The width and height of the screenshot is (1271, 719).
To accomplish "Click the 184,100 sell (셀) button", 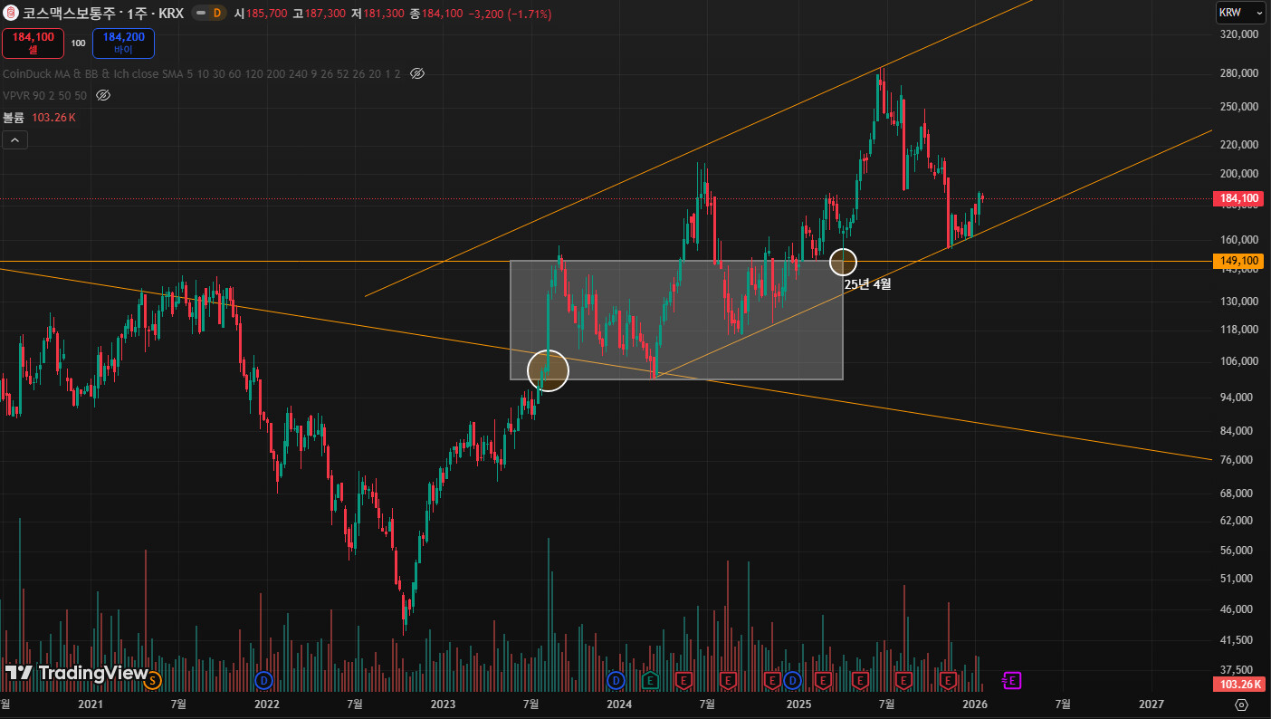I will point(33,43).
